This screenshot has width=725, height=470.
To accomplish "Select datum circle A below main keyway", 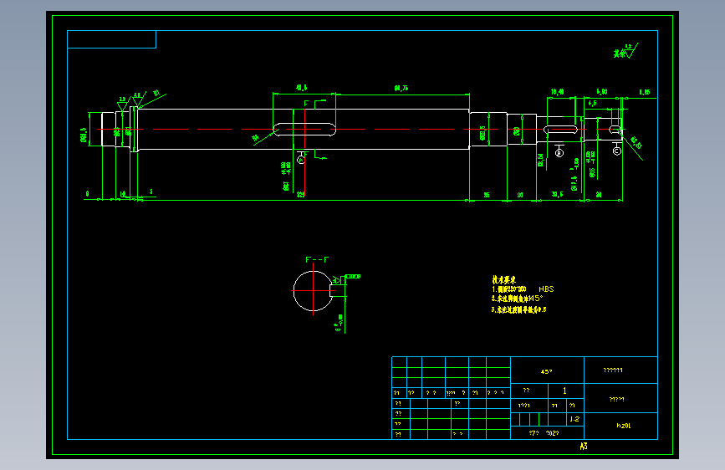I will (301, 160).
